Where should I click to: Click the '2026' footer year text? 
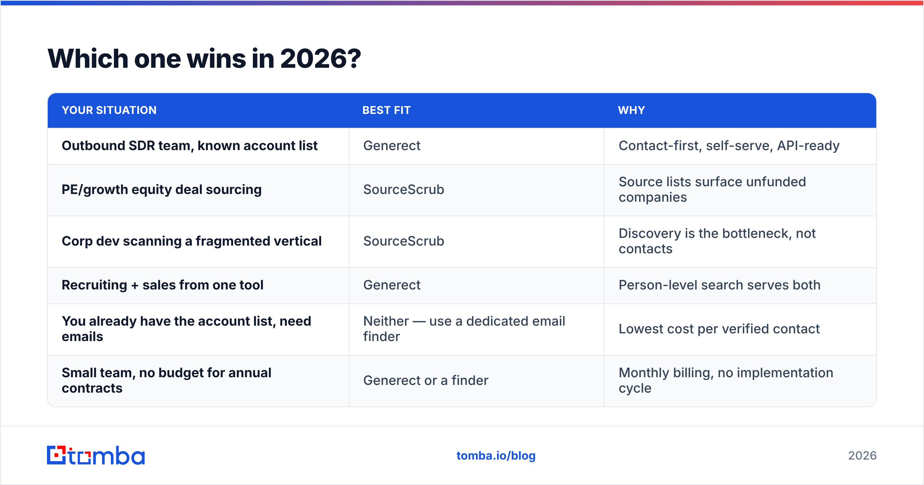862,456
